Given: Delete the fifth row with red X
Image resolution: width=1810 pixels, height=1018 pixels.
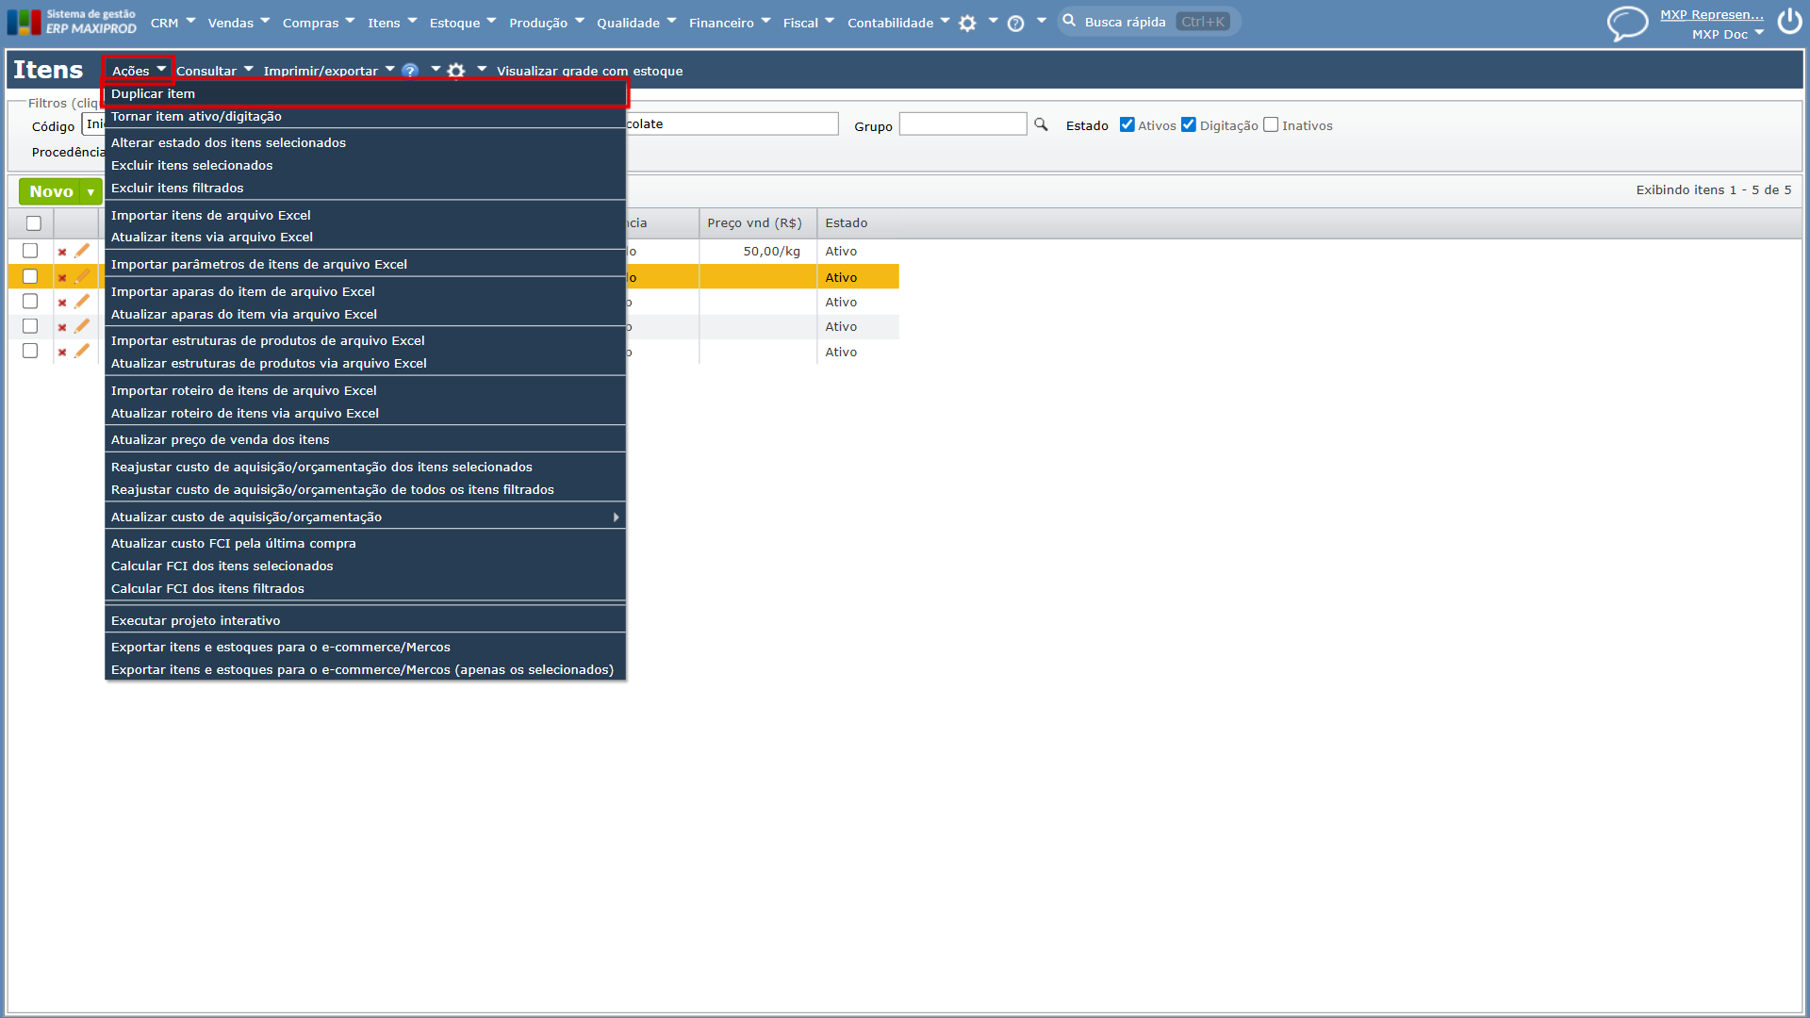Looking at the screenshot, I should 62,353.
